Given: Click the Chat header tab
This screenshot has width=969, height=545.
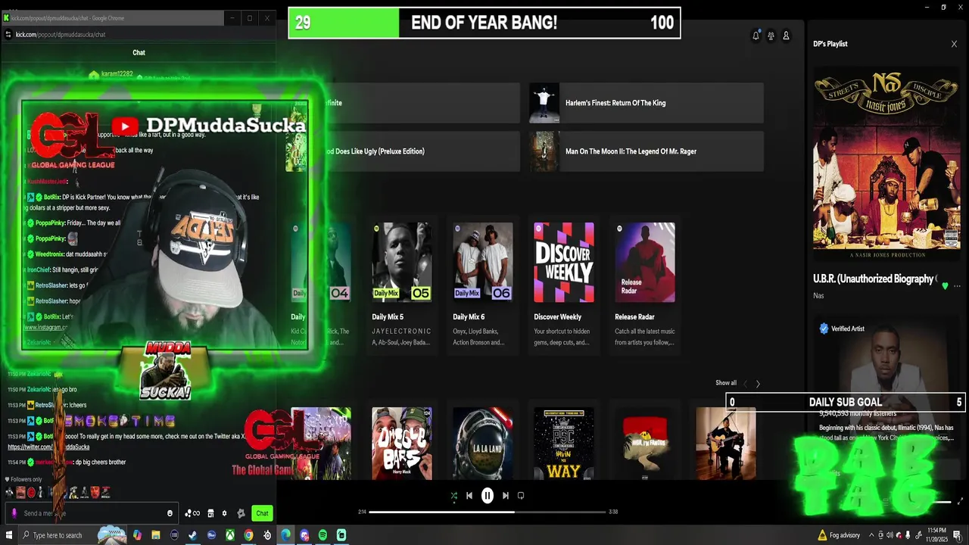Looking at the screenshot, I should pos(139,52).
